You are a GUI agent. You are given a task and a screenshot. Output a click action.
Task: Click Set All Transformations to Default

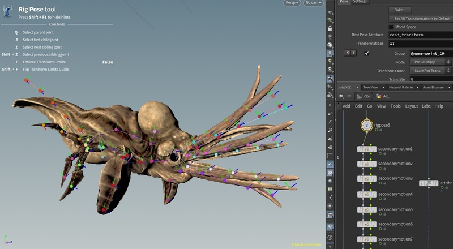coord(421,18)
